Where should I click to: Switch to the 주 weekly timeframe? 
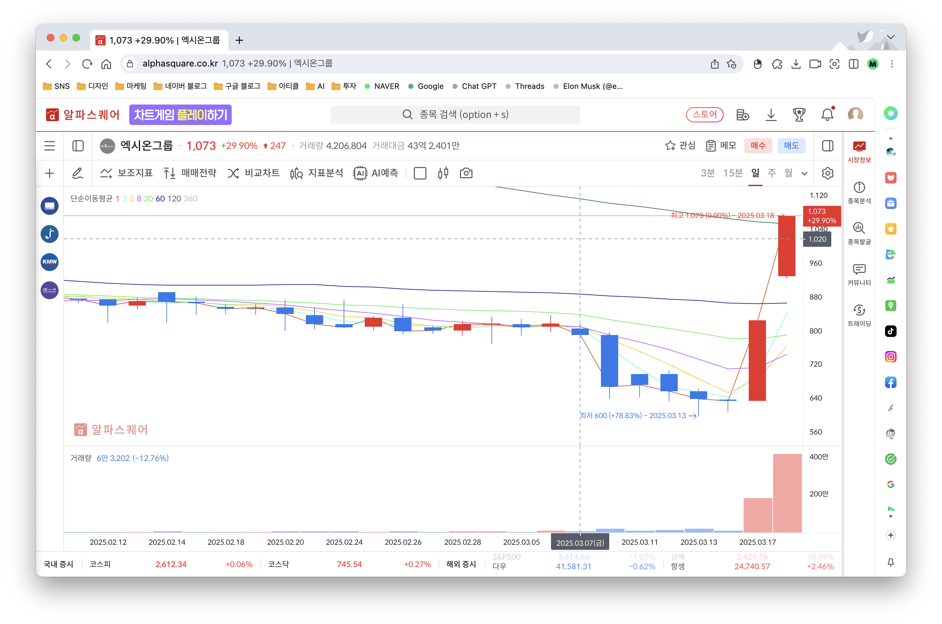pyautogui.click(x=771, y=173)
